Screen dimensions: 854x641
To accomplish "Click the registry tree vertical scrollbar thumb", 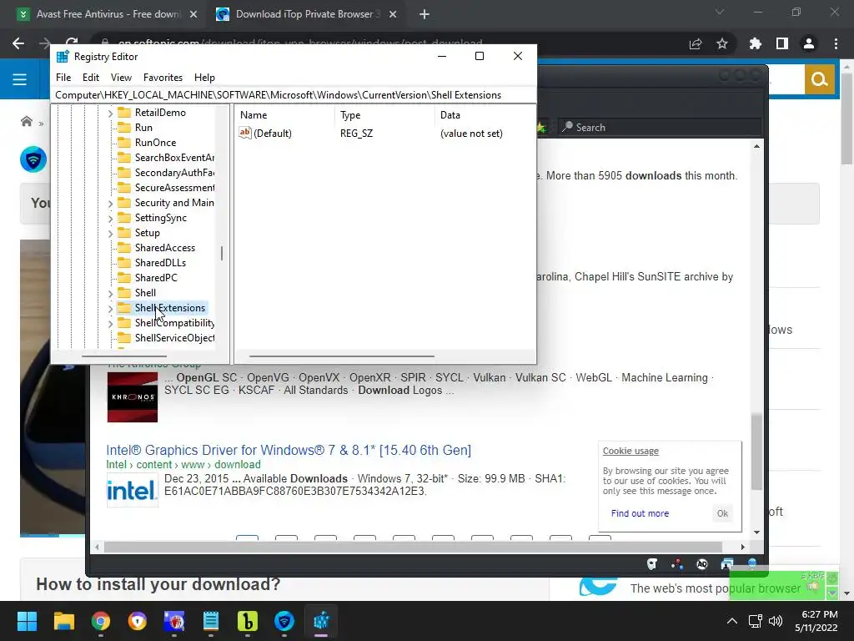I will click(x=222, y=253).
